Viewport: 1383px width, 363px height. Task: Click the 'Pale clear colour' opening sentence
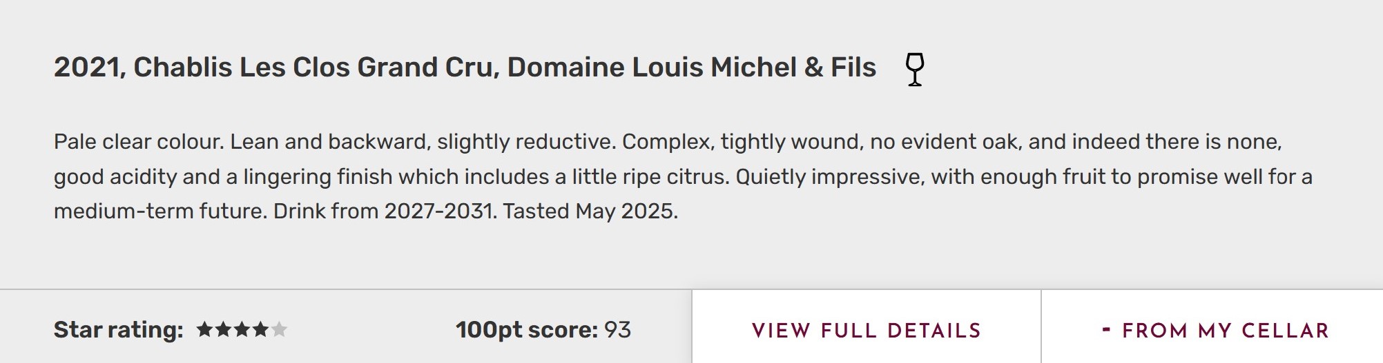coord(138,142)
